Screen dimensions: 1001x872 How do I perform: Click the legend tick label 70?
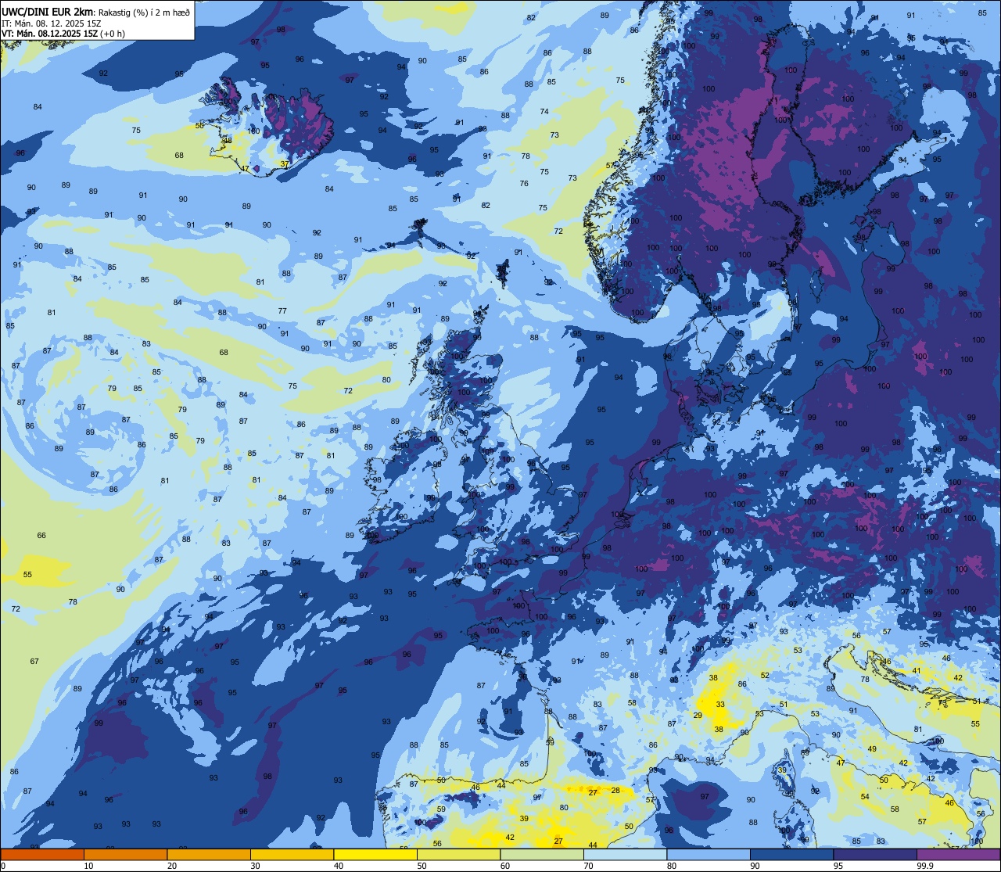point(588,866)
